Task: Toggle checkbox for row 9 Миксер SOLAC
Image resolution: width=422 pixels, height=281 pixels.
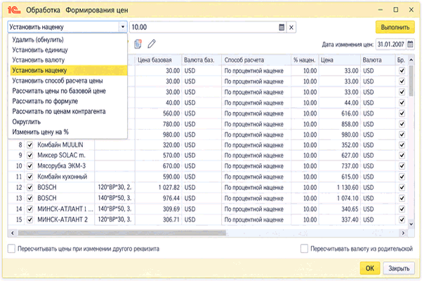Action: coord(29,156)
